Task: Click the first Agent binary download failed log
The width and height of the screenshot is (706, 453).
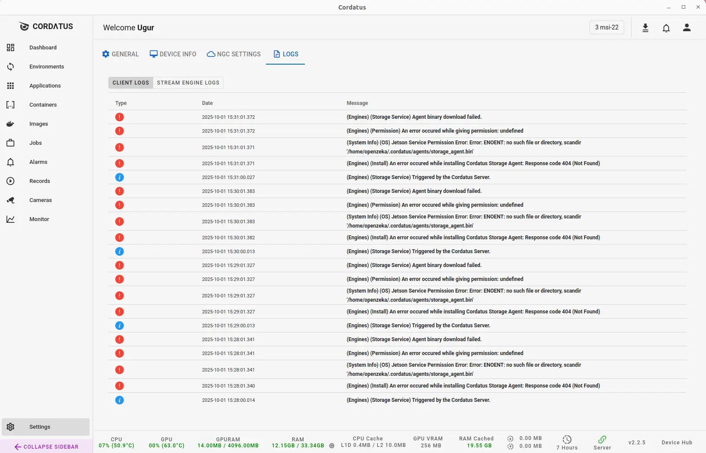Action: click(414, 117)
